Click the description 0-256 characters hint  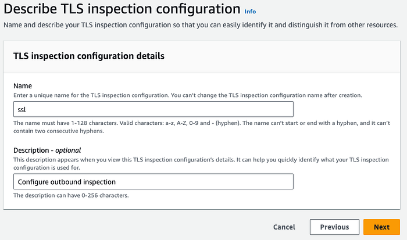[70, 195]
